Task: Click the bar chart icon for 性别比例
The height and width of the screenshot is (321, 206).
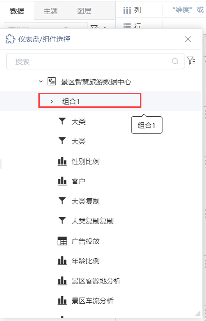Action: point(62,161)
